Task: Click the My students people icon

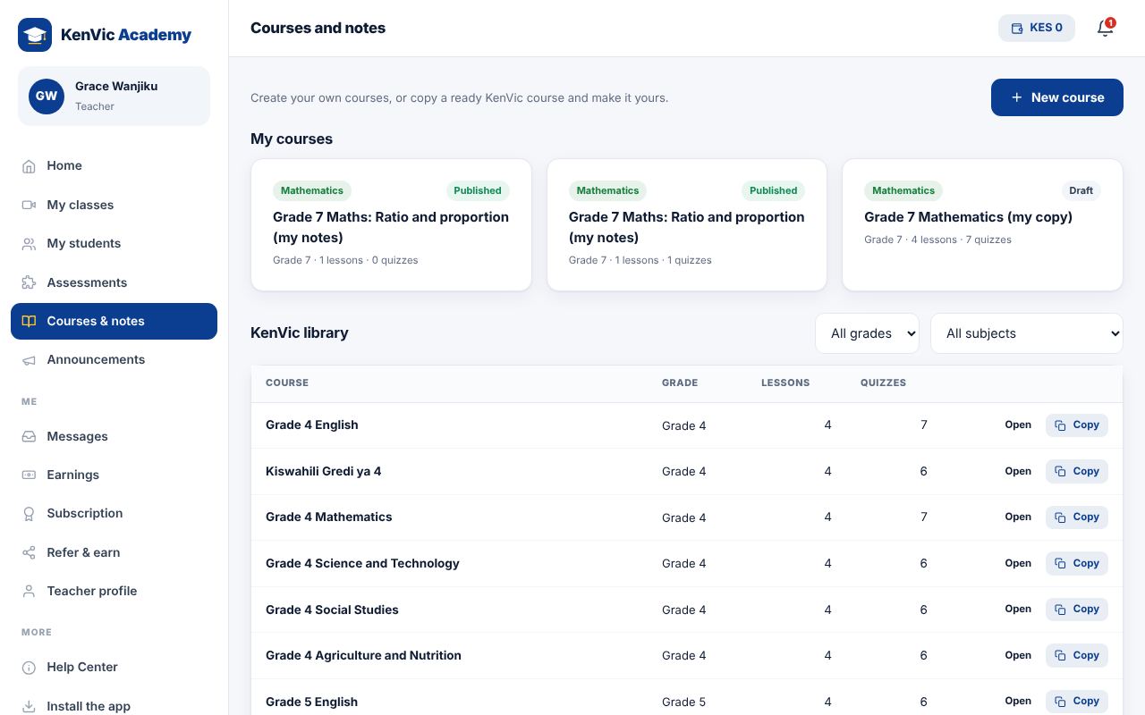Action: click(29, 244)
